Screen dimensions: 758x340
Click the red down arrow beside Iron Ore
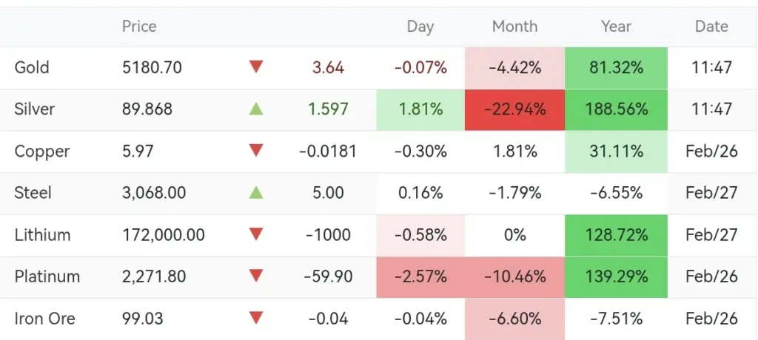256,319
